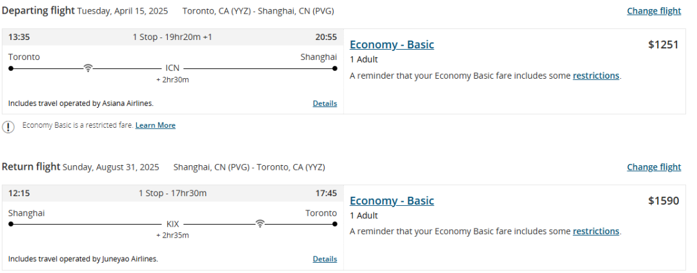Click Change flight for the return flight
Viewport: 697px width, 273px height.
654,167
